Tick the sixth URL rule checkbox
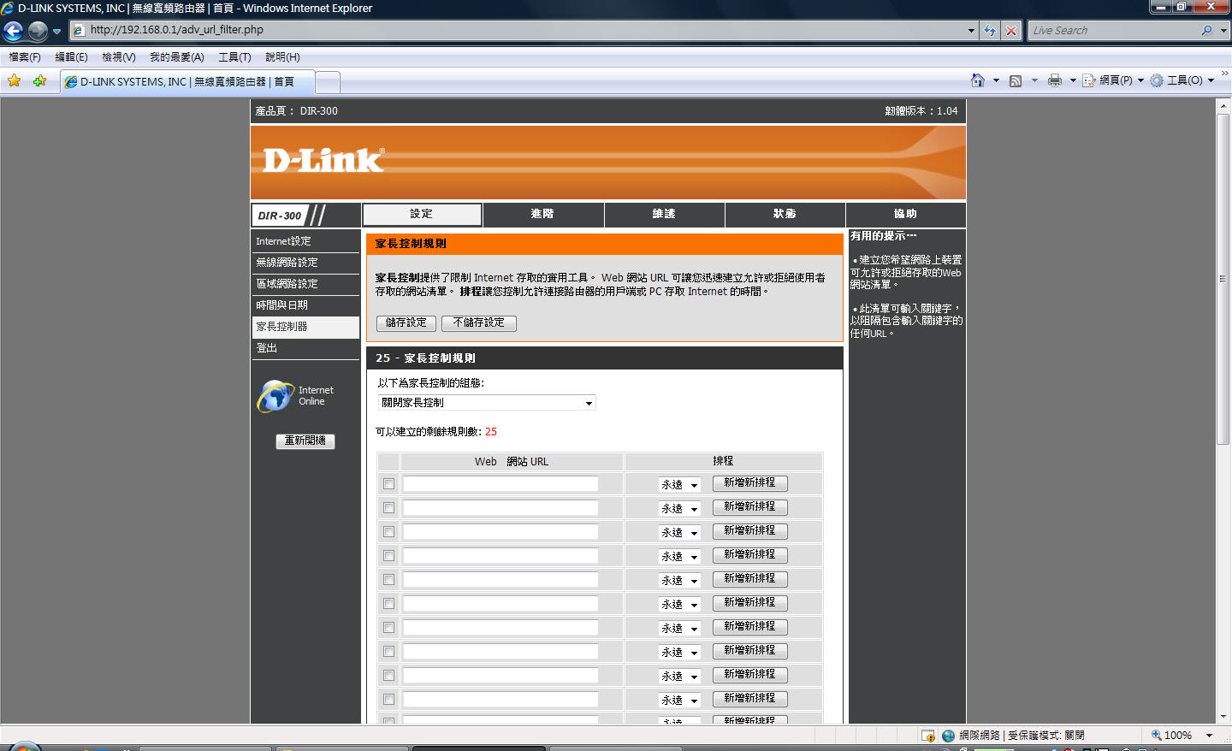Screen dimensions: 1232x751 pos(388,604)
